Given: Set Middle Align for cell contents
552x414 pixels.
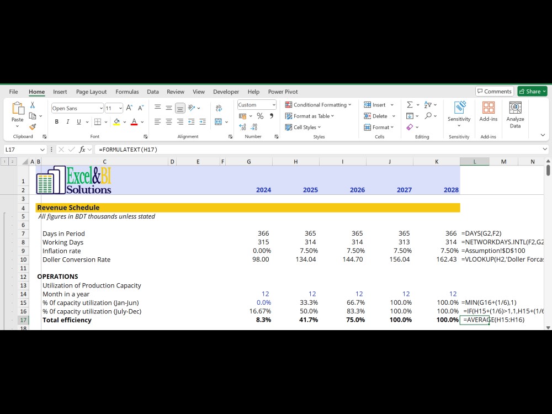Looking at the screenshot, I should point(169,108).
